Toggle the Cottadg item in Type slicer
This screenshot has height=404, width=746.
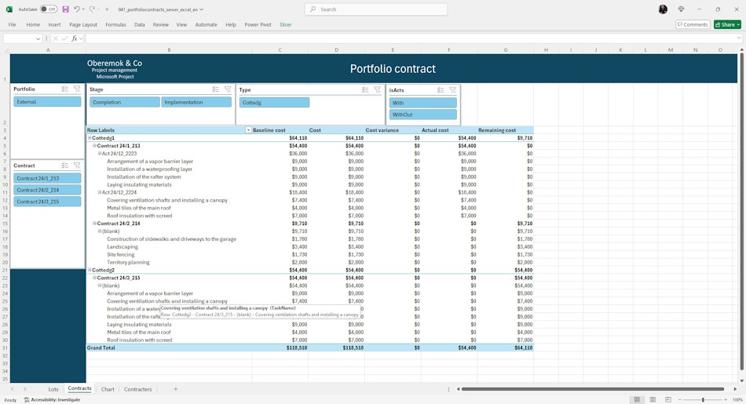pos(275,102)
